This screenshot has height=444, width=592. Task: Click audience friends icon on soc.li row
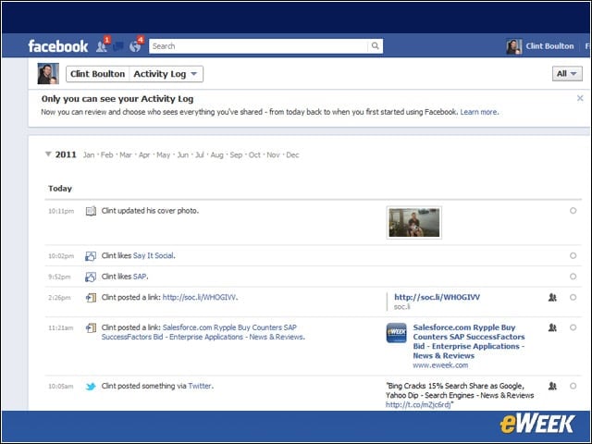pyautogui.click(x=552, y=298)
